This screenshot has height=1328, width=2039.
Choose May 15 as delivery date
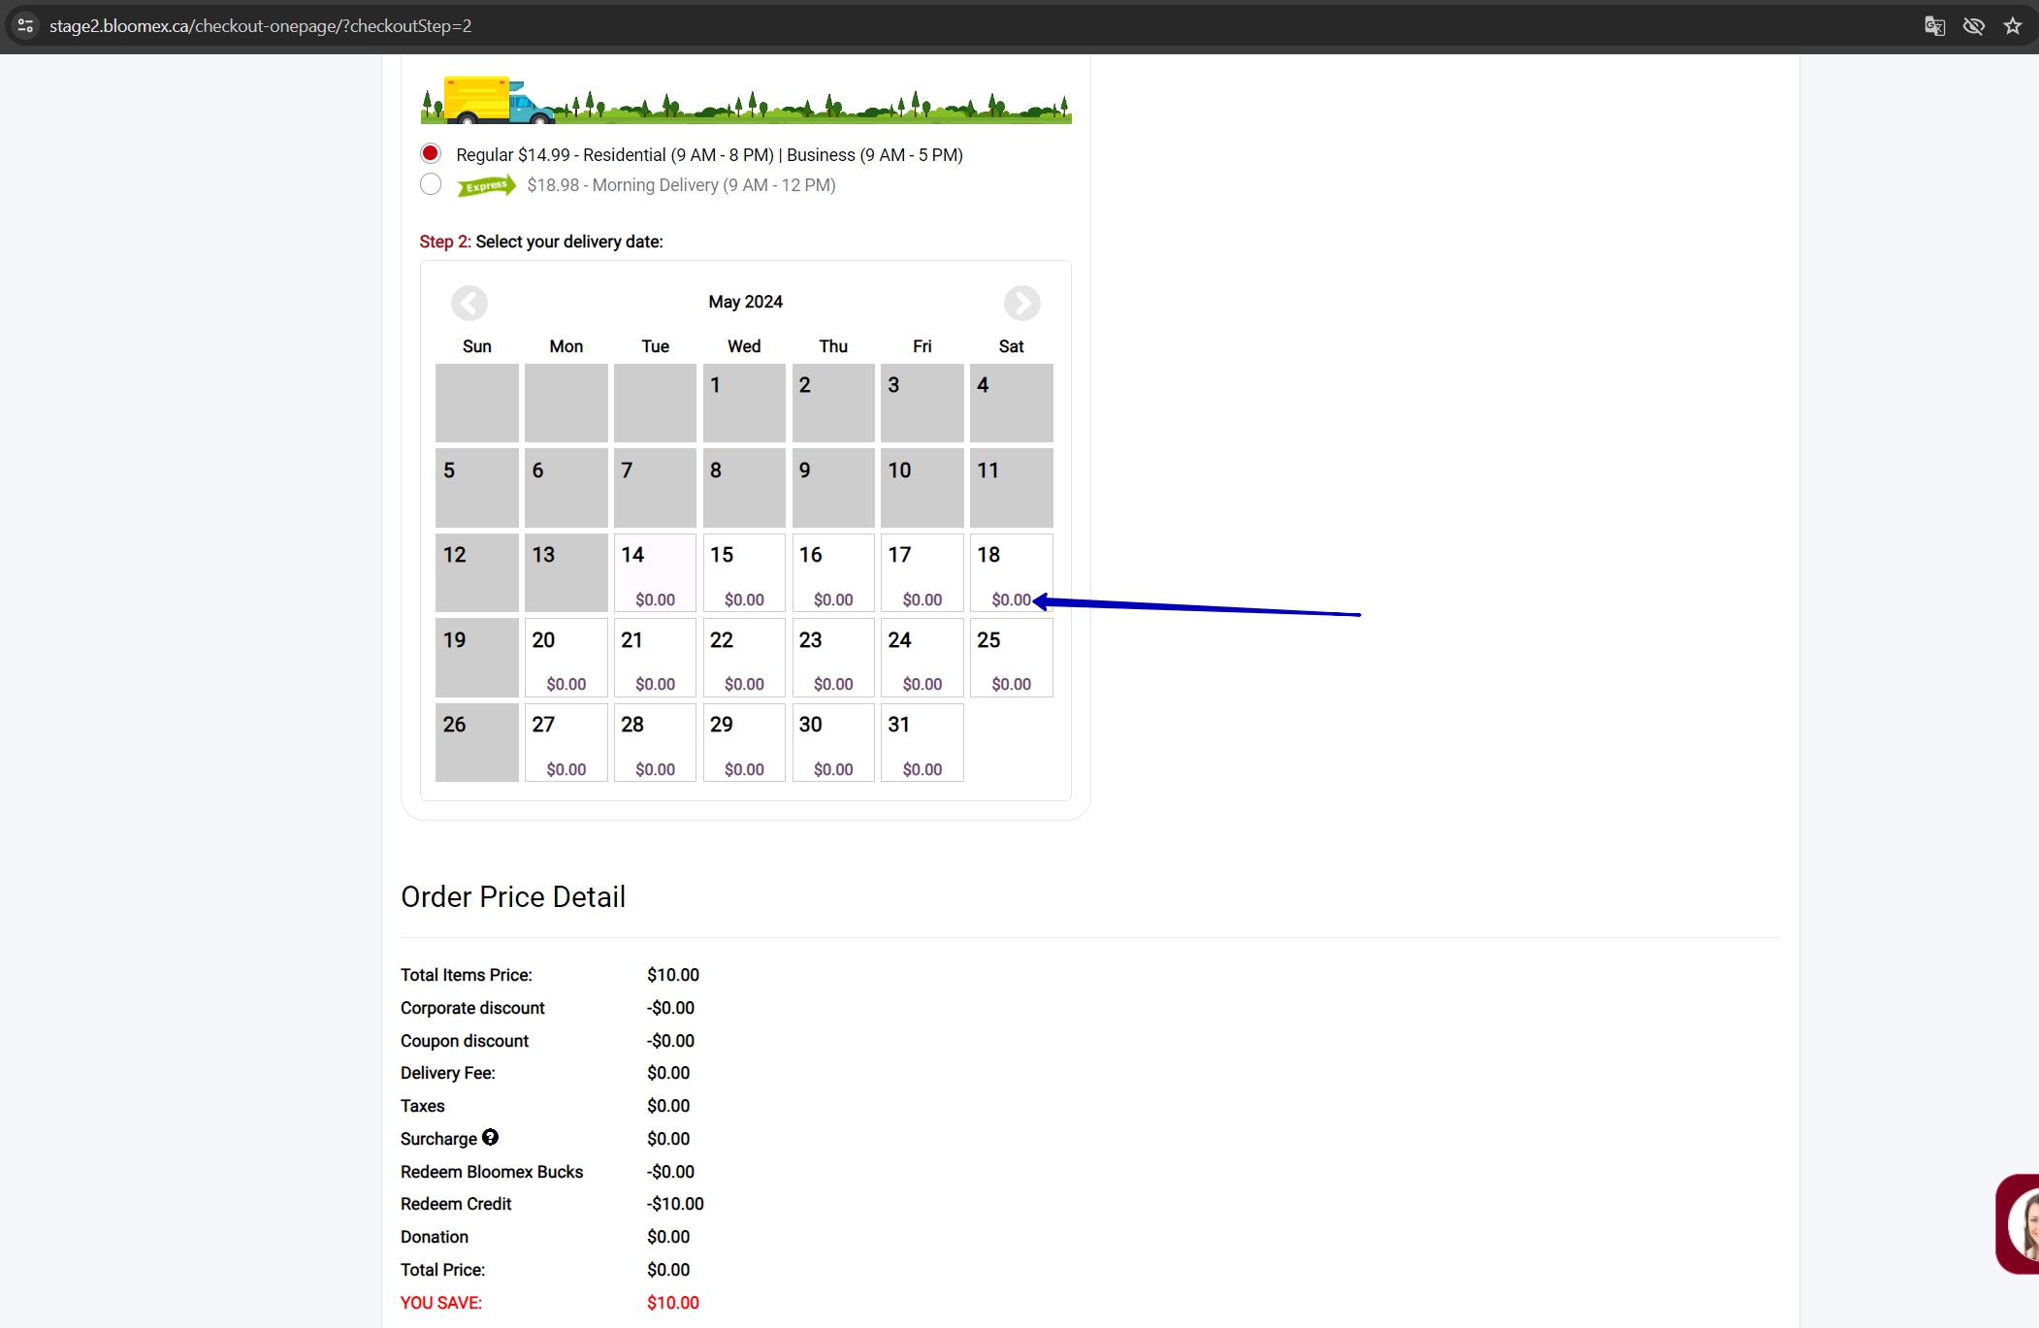click(744, 573)
